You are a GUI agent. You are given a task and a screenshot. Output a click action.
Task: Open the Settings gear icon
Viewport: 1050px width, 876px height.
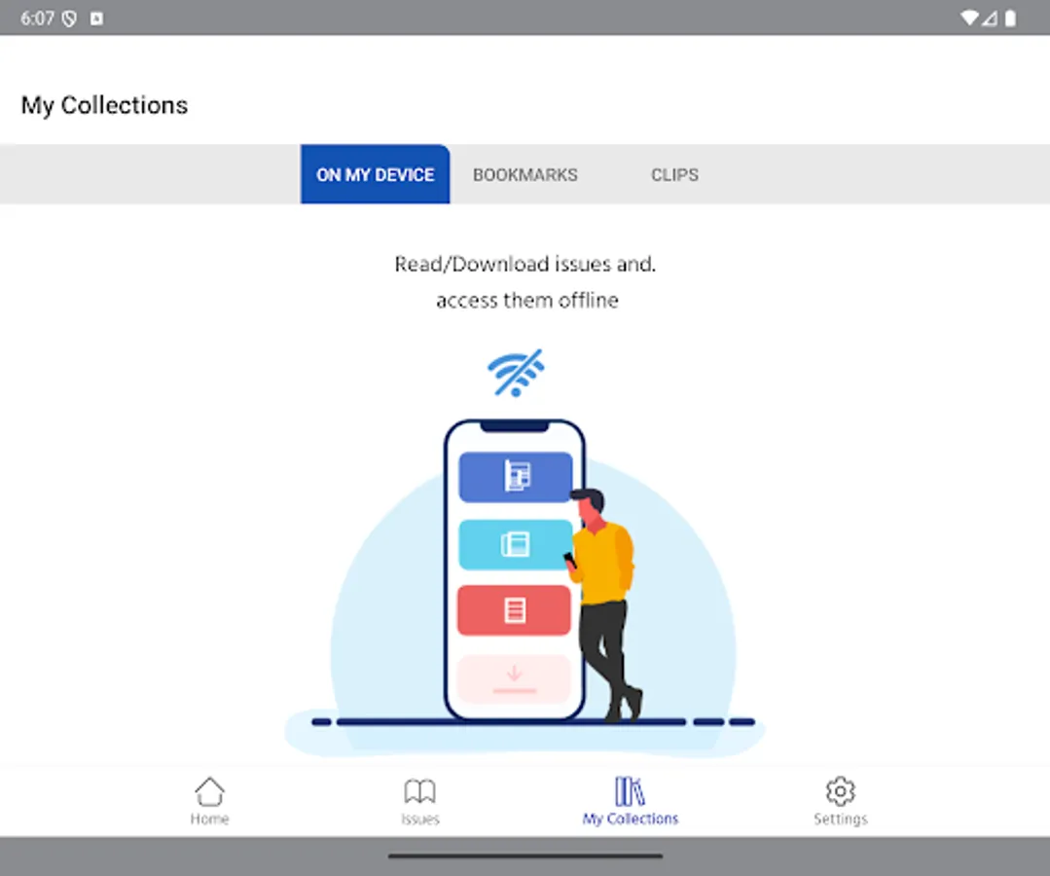point(839,790)
